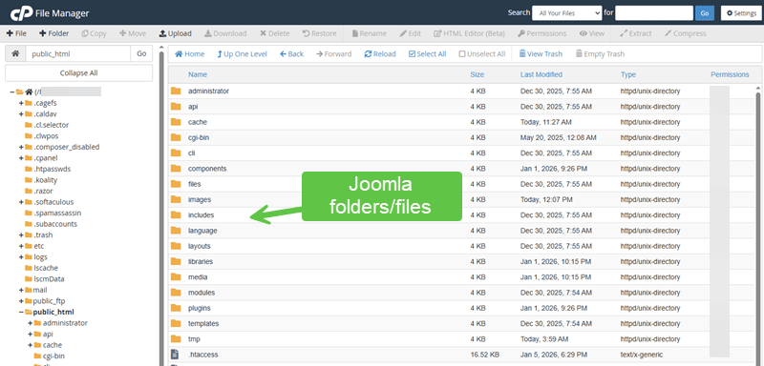The height and width of the screenshot is (366, 764).
Task: Create a new folder with +Folder
Action: point(54,33)
